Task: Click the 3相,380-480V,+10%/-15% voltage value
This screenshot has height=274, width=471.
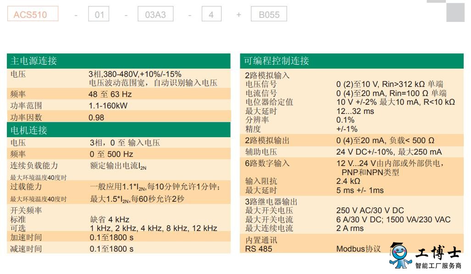Action: pyautogui.click(x=135, y=74)
